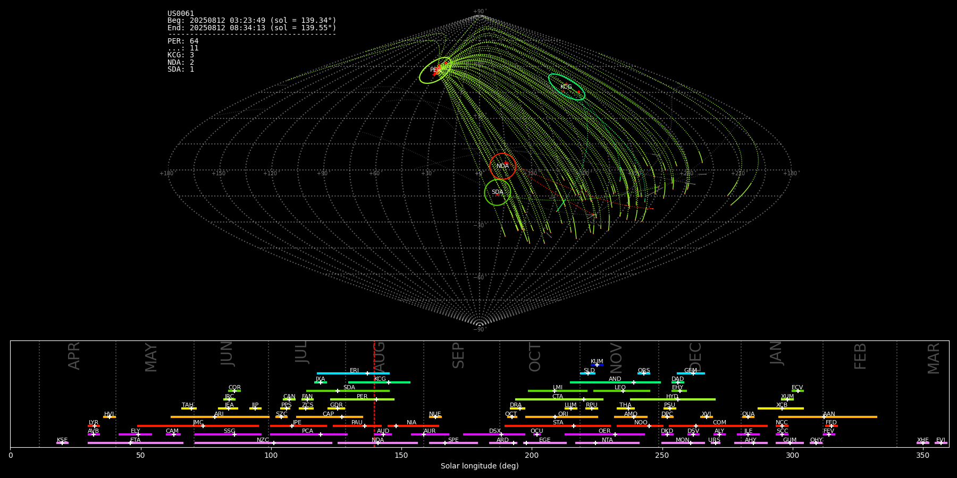This screenshot has height=478, width=957.
Task: Click the XCB shower bar in timeline
Action: (780, 408)
